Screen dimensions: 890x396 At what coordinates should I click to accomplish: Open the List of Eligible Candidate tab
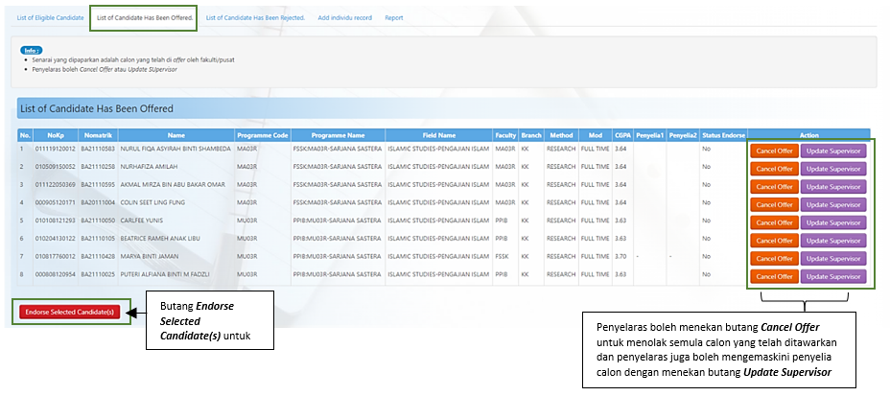(49, 17)
